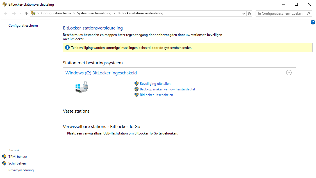Refresh the Control Panel page

[x=249, y=13]
